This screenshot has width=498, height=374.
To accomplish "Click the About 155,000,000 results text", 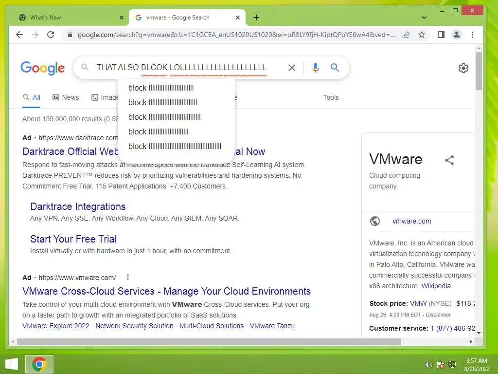I will tap(70, 119).
